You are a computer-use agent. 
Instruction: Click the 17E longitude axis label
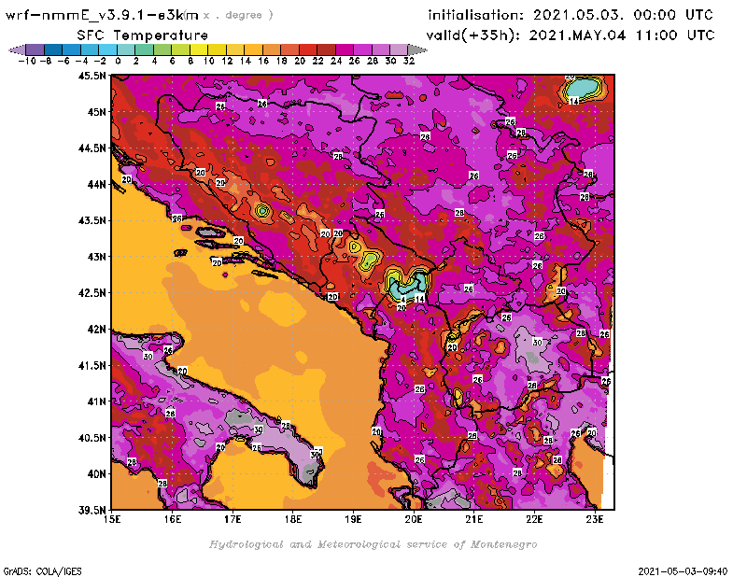(233, 519)
